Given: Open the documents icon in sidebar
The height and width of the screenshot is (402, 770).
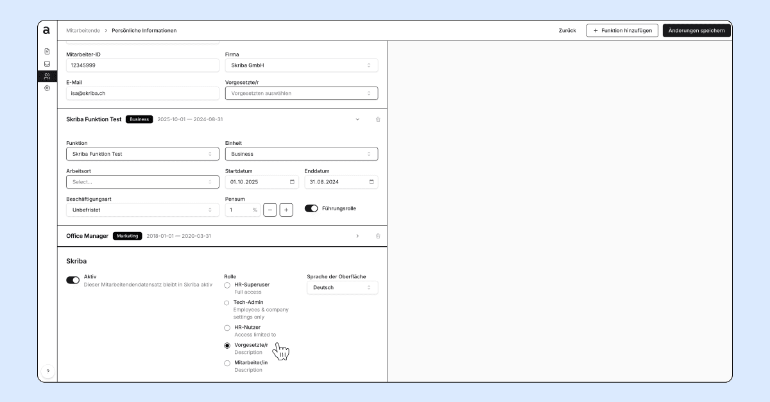Looking at the screenshot, I should tap(47, 51).
